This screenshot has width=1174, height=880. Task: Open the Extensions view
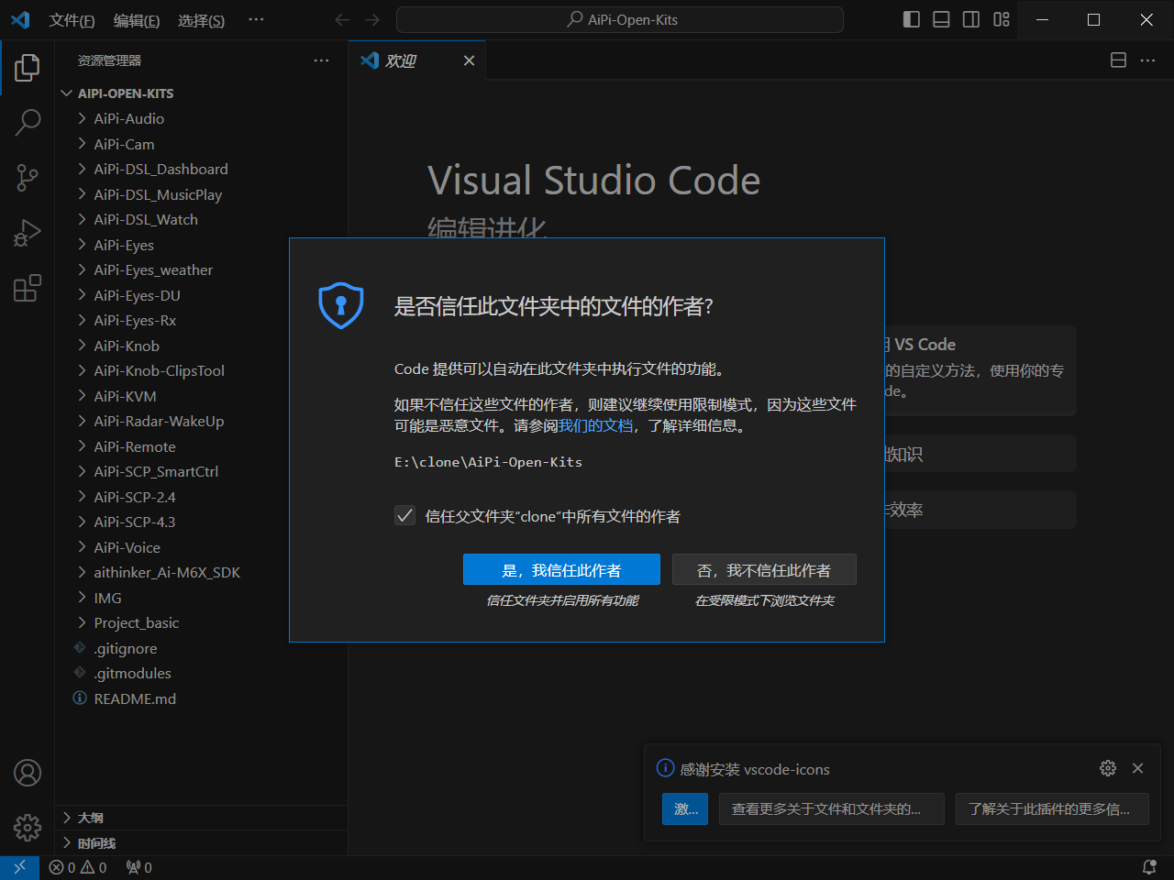pos(28,288)
